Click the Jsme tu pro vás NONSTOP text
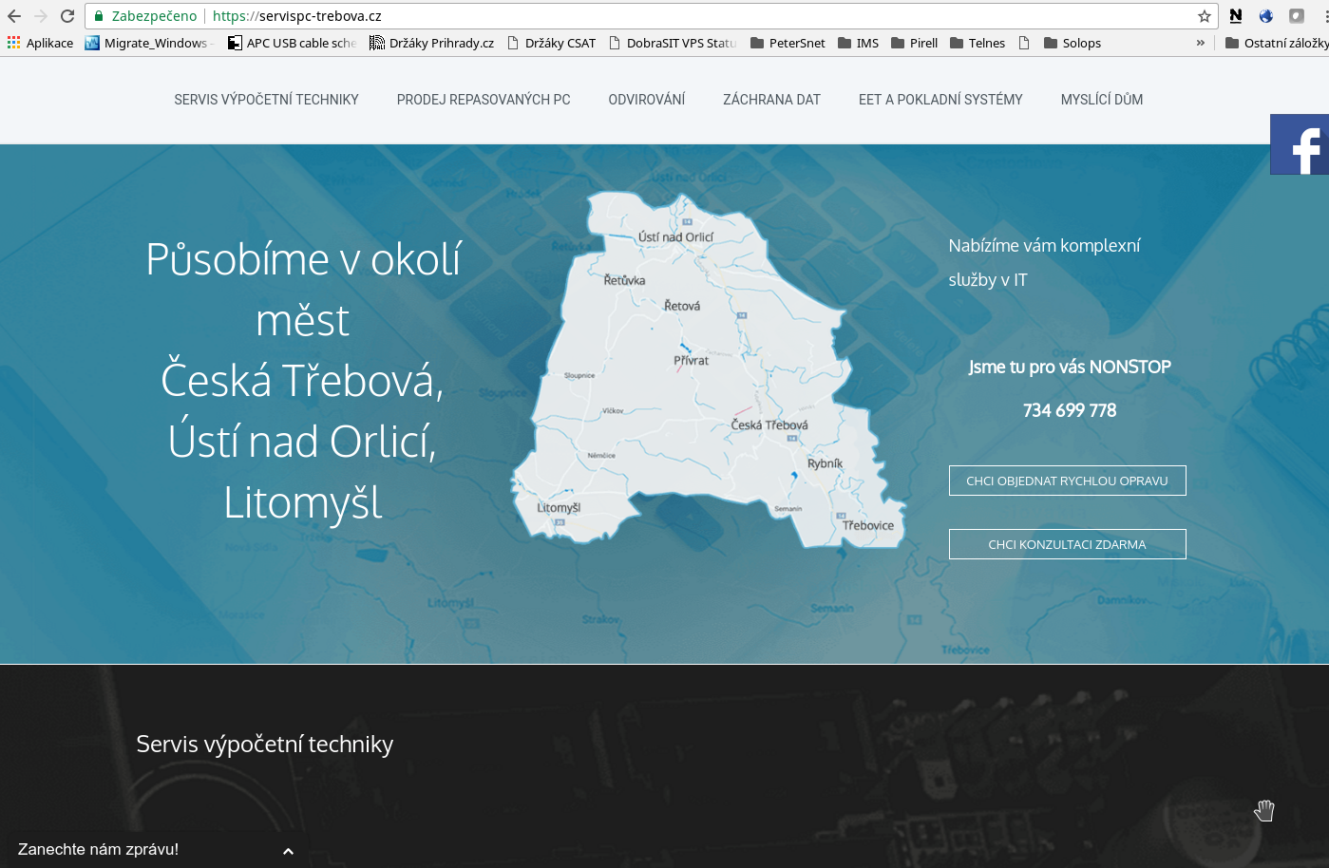The image size is (1329, 868). click(x=1070, y=367)
